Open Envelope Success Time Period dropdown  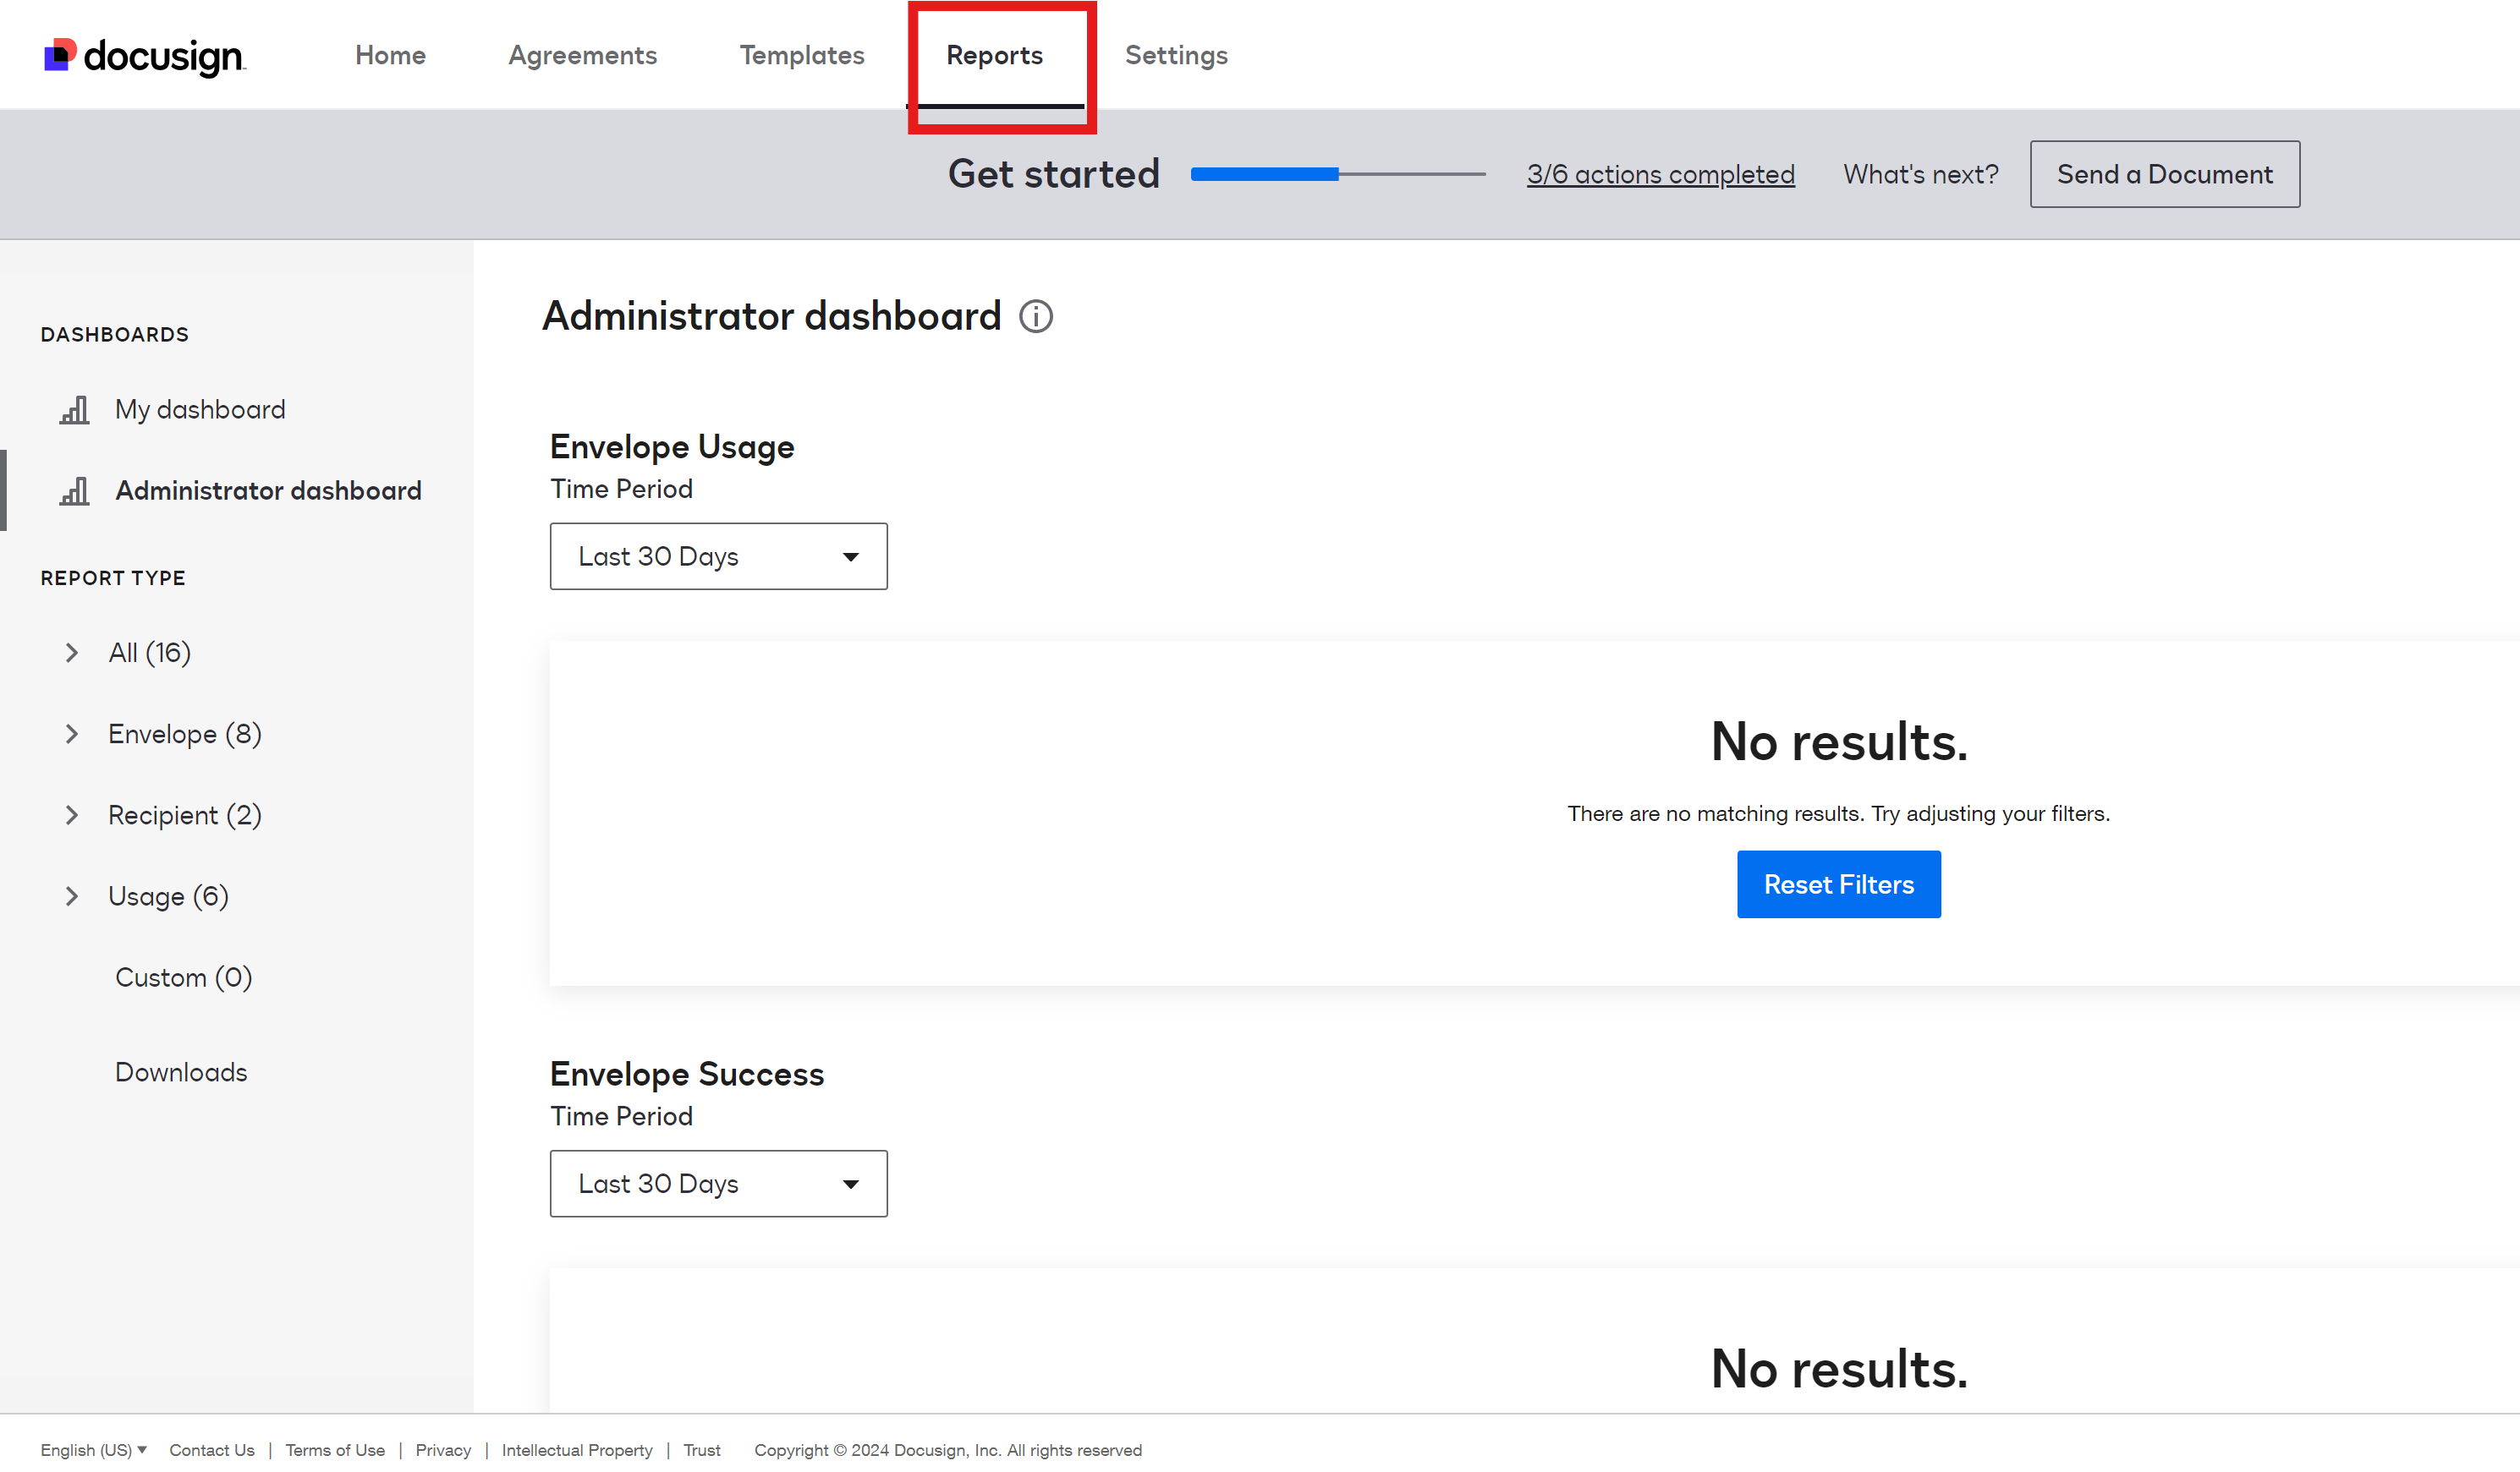pyautogui.click(x=718, y=1183)
